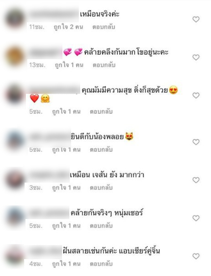Image resolution: width=211 pixels, height=276 pixels.
Task: Open blurred username on 'ฝันสลายเช่นกันค่ะ' comment
Action: 45,251
